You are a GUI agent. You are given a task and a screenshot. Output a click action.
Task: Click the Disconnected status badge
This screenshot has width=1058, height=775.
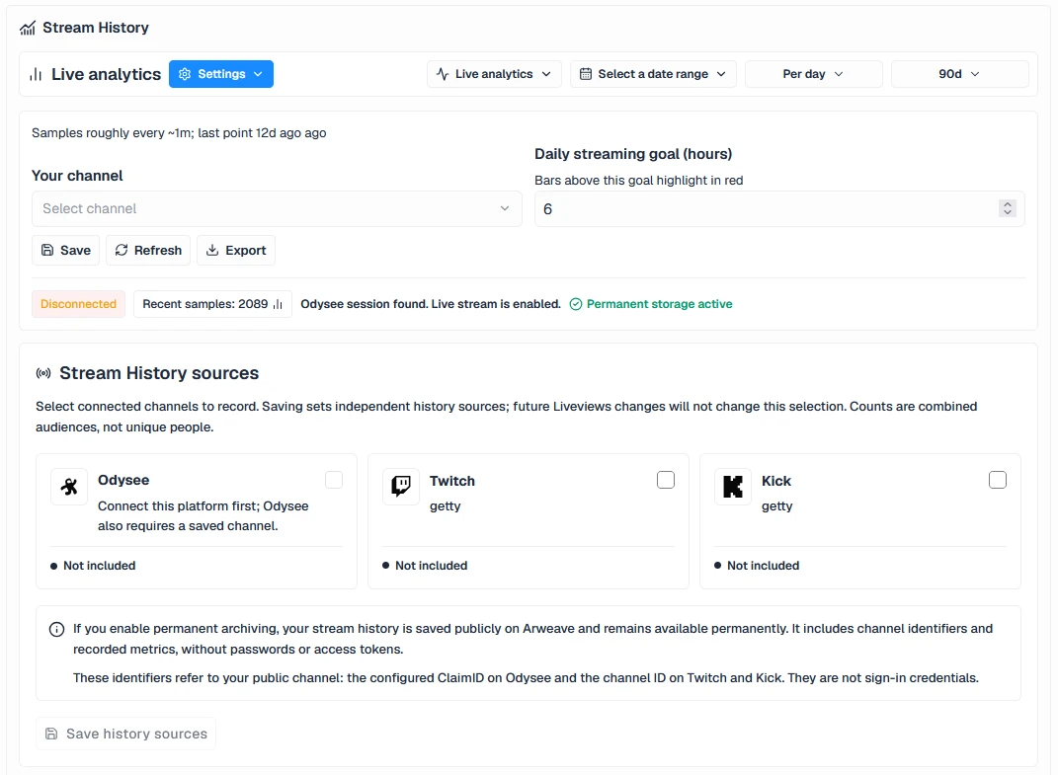[78, 304]
